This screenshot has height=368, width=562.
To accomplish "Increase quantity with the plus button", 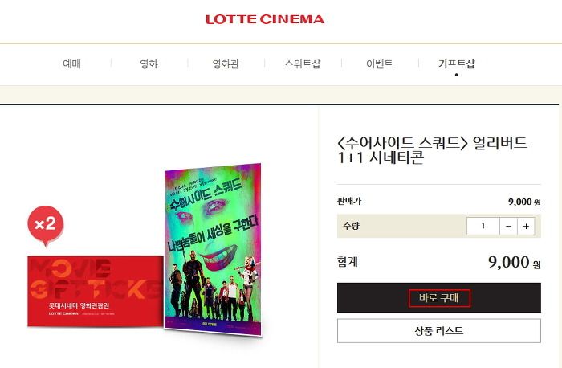I will click(x=526, y=227).
